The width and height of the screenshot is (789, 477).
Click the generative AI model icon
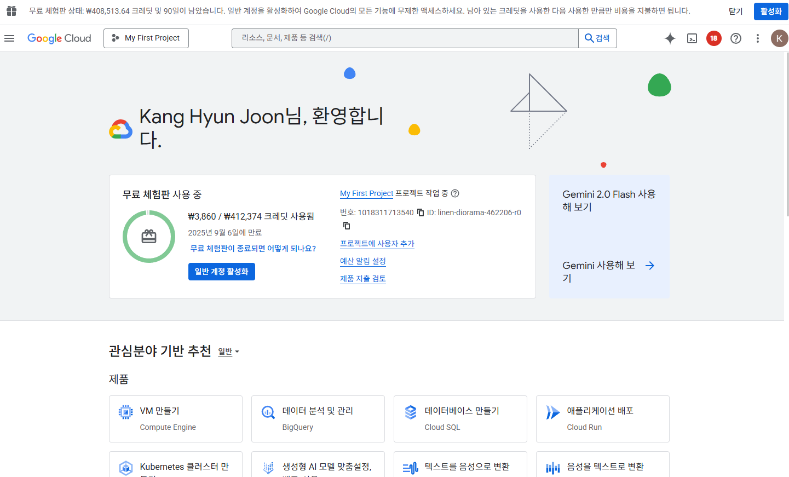268,468
